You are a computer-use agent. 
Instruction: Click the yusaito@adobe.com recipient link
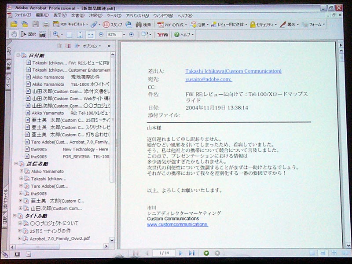[209, 80]
